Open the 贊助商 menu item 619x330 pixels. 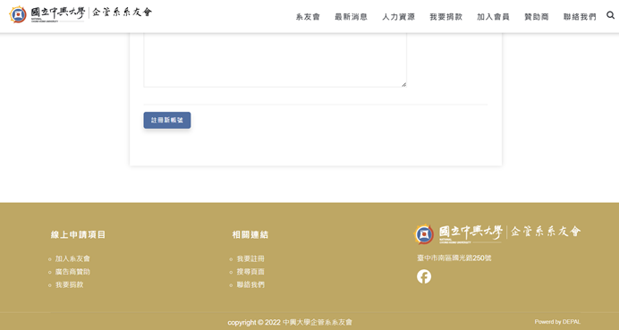(537, 17)
